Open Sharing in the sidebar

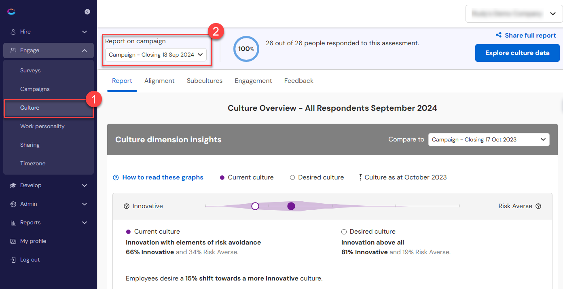[x=30, y=145]
